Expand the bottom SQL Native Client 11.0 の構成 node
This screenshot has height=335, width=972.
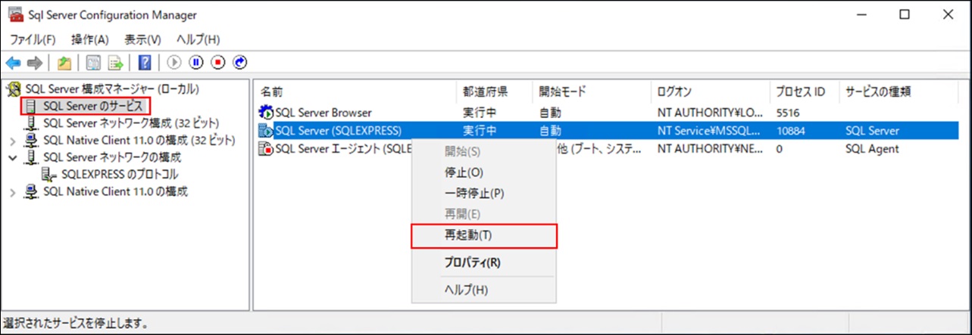tap(12, 192)
